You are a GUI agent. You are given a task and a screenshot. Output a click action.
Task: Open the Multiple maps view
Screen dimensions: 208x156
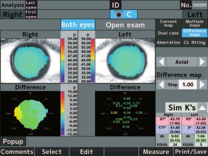[195, 23]
